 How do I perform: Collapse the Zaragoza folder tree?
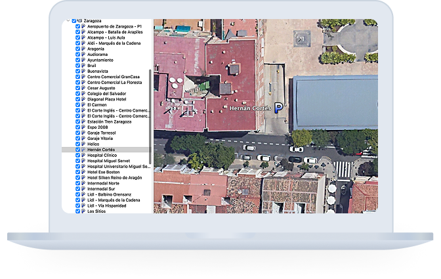[x=68, y=21]
